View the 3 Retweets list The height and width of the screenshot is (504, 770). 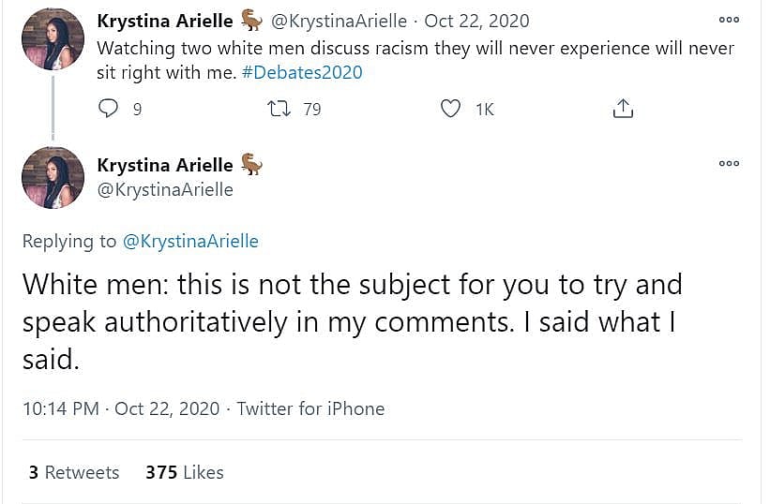(74, 472)
